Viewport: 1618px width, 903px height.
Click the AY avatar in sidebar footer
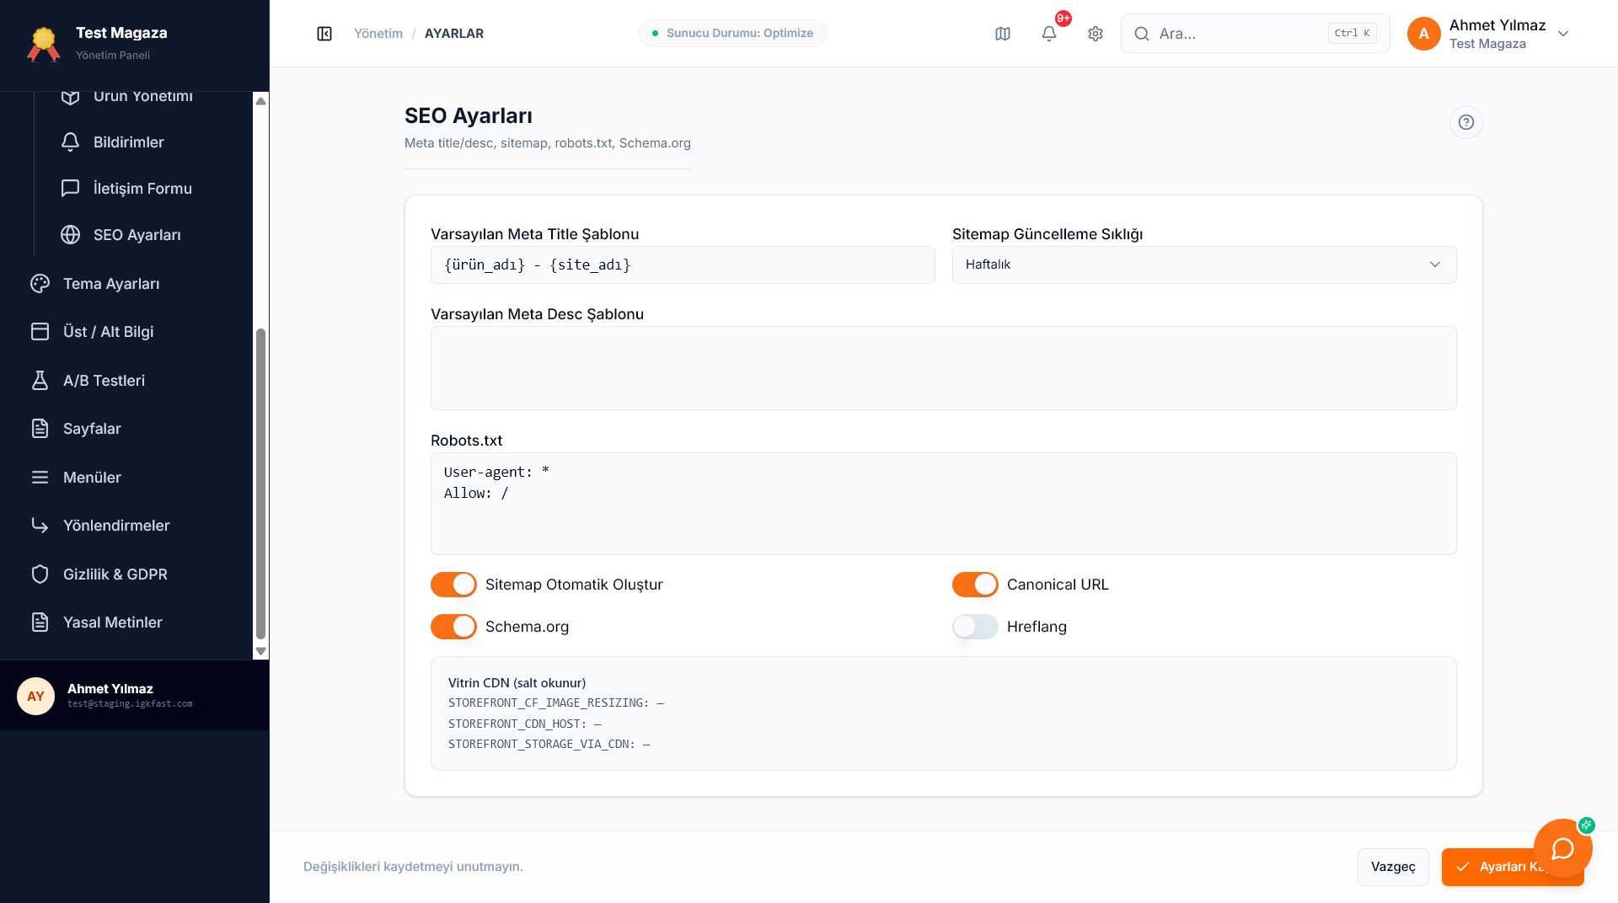[x=35, y=696]
